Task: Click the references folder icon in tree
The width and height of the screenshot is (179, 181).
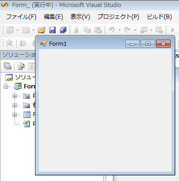Action: tap(27, 105)
